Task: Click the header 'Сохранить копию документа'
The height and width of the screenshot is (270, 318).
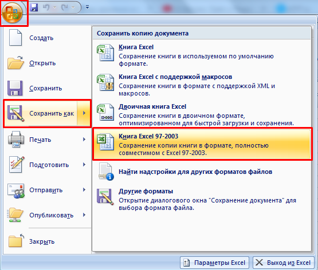Action: (x=143, y=33)
